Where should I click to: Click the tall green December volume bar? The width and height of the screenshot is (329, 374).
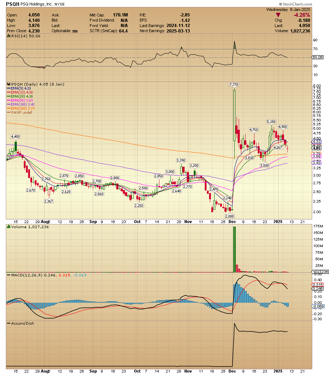[234, 249]
